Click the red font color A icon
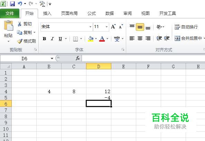 point(102,39)
